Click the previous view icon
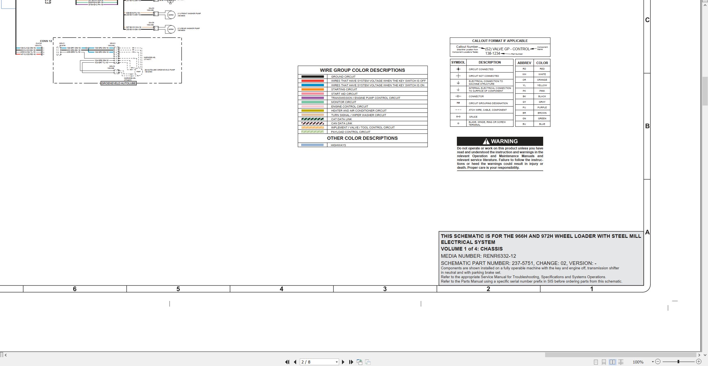This screenshot has height=366, width=708. point(360,362)
